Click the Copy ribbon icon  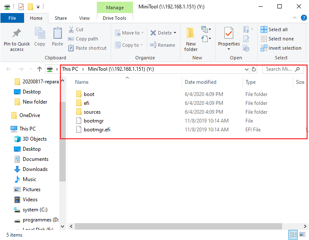[x=40, y=33]
